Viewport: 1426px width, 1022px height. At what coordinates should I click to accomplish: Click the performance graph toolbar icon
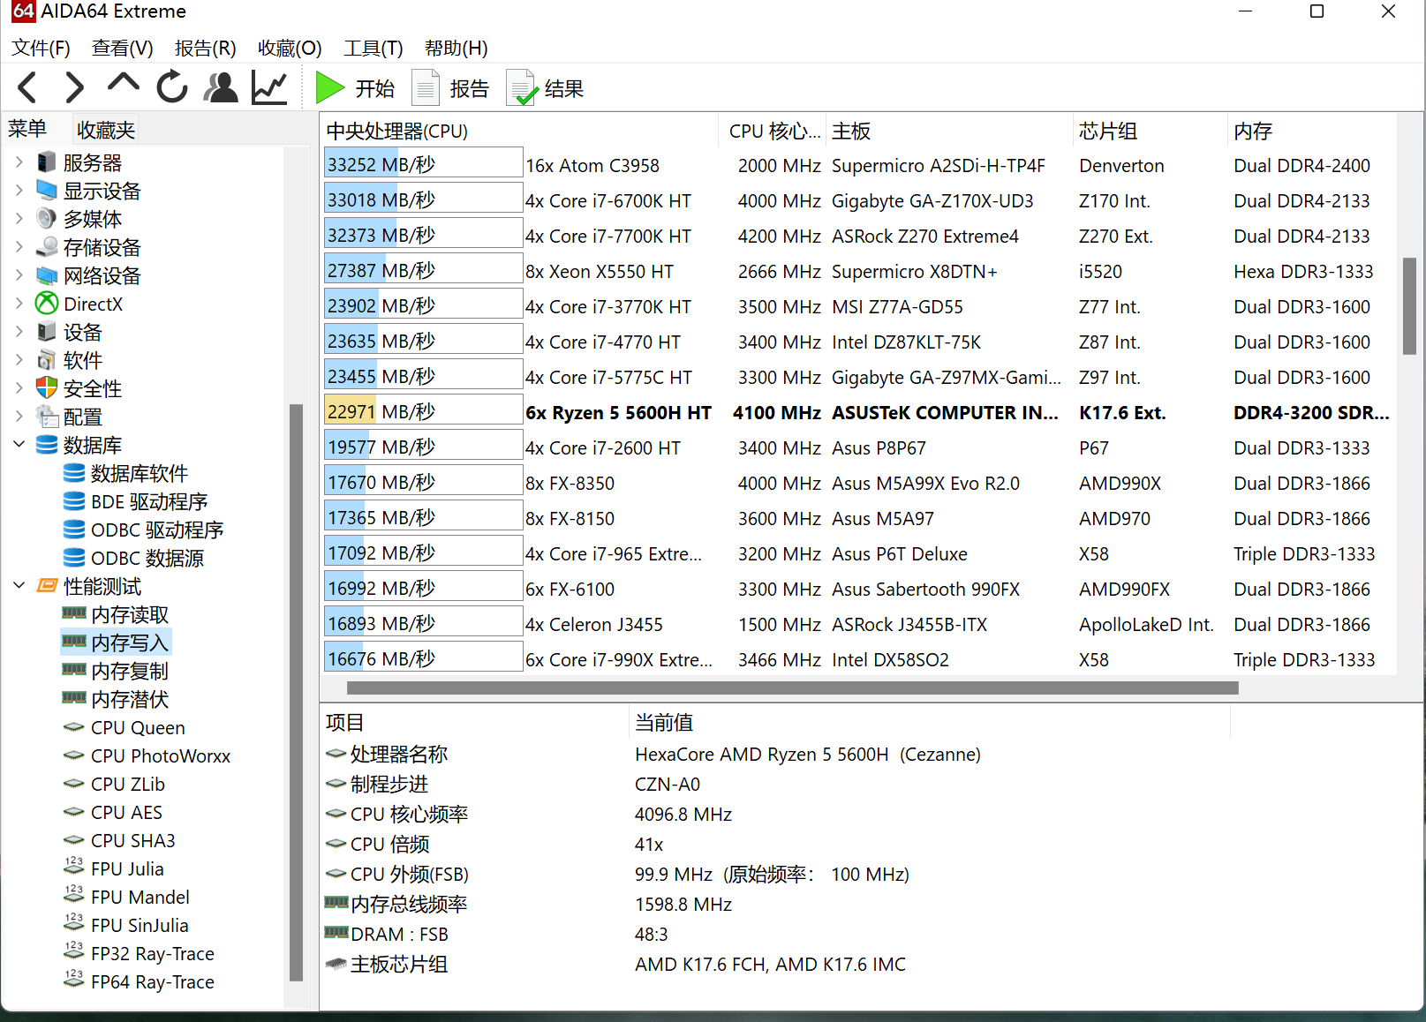point(269,87)
